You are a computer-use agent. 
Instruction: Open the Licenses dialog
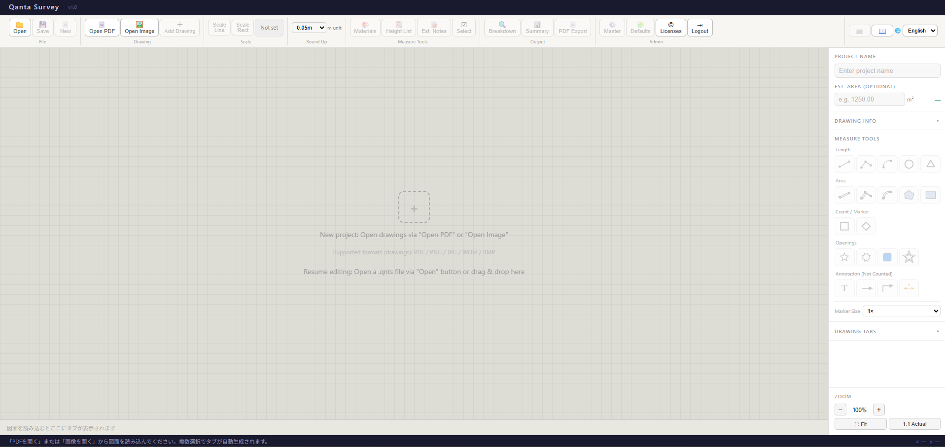671,28
